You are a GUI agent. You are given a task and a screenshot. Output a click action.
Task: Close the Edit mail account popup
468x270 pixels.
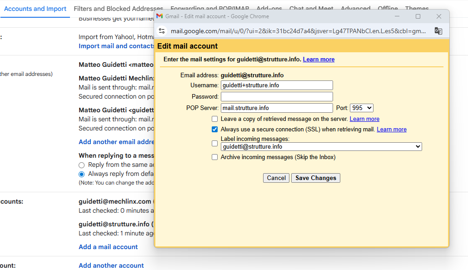(438, 16)
